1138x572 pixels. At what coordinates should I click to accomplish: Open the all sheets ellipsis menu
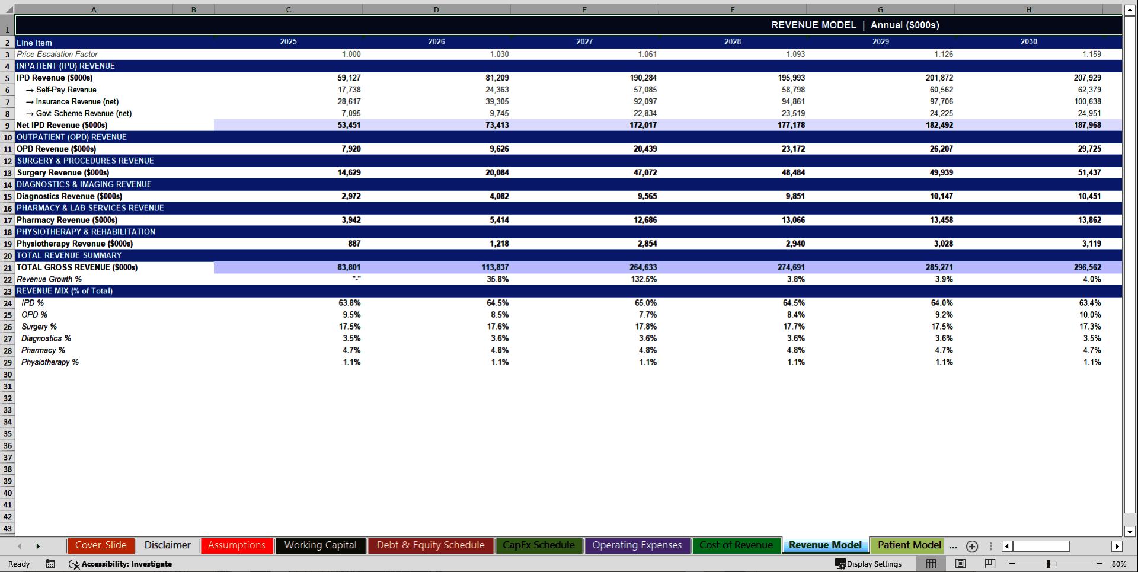tap(953, 547)
